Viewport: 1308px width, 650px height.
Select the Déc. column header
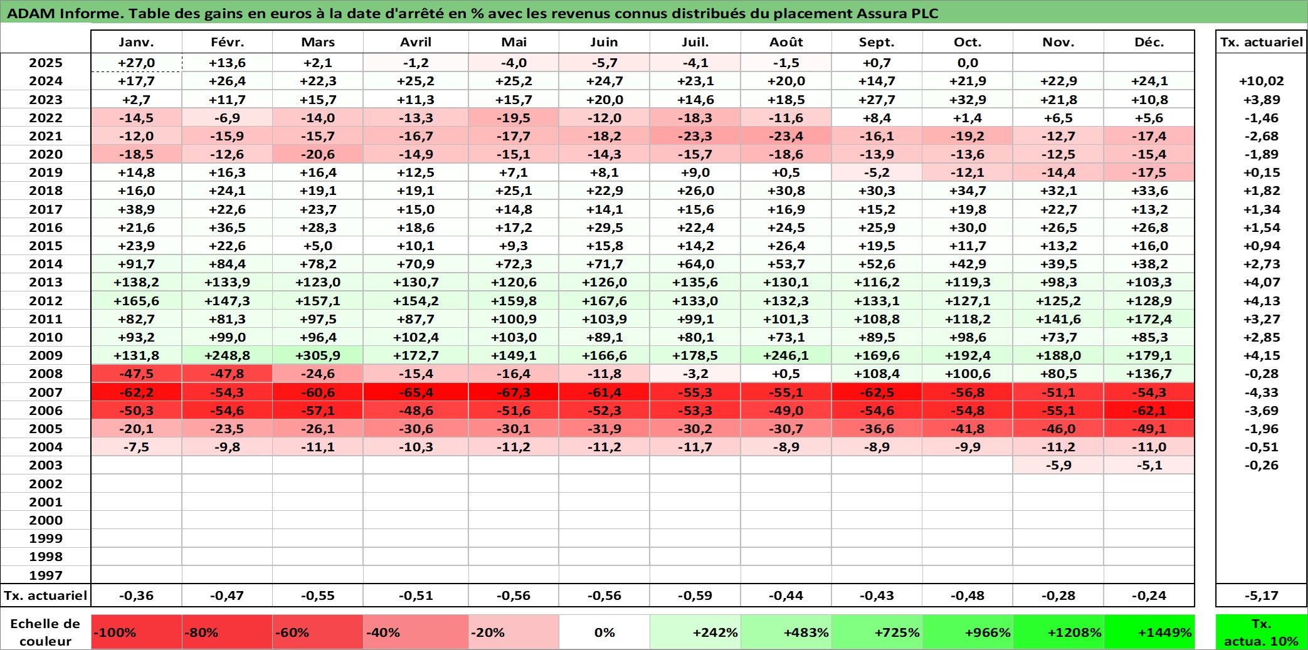tap(1149, 42)
